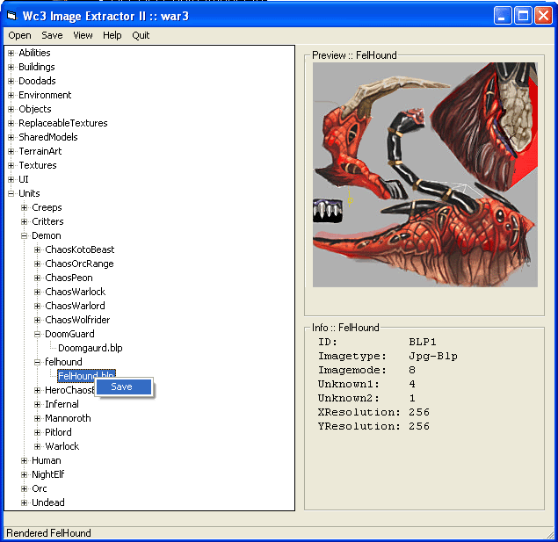Select the Textures tree label
The image size is (558, 542).
click(38, 165)
